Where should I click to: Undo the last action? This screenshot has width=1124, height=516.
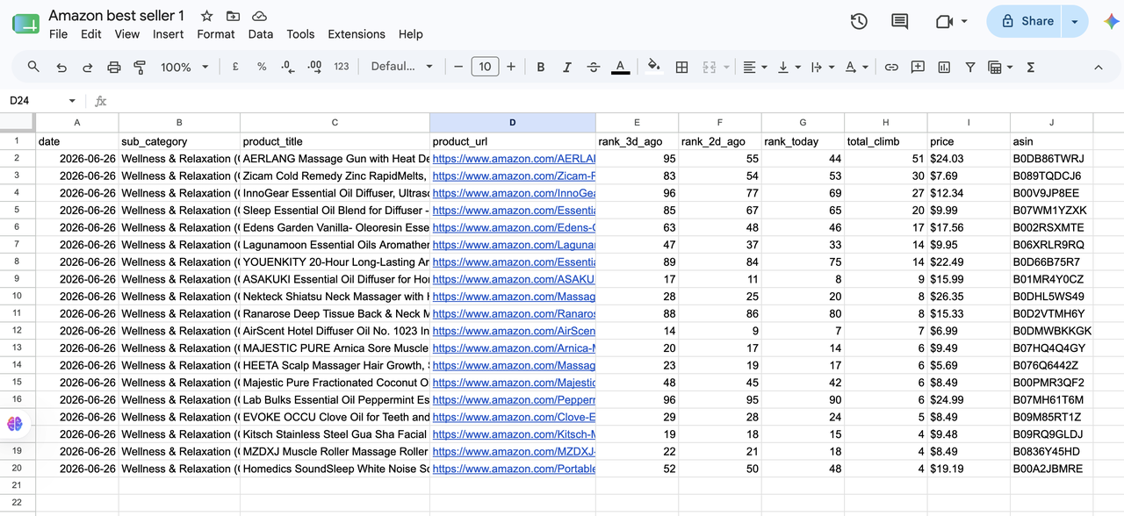tap(61, 67)
